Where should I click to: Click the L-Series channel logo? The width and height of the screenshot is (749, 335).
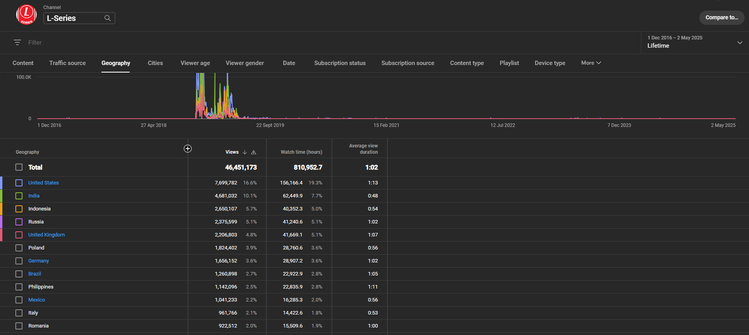[x=26, y=15]
